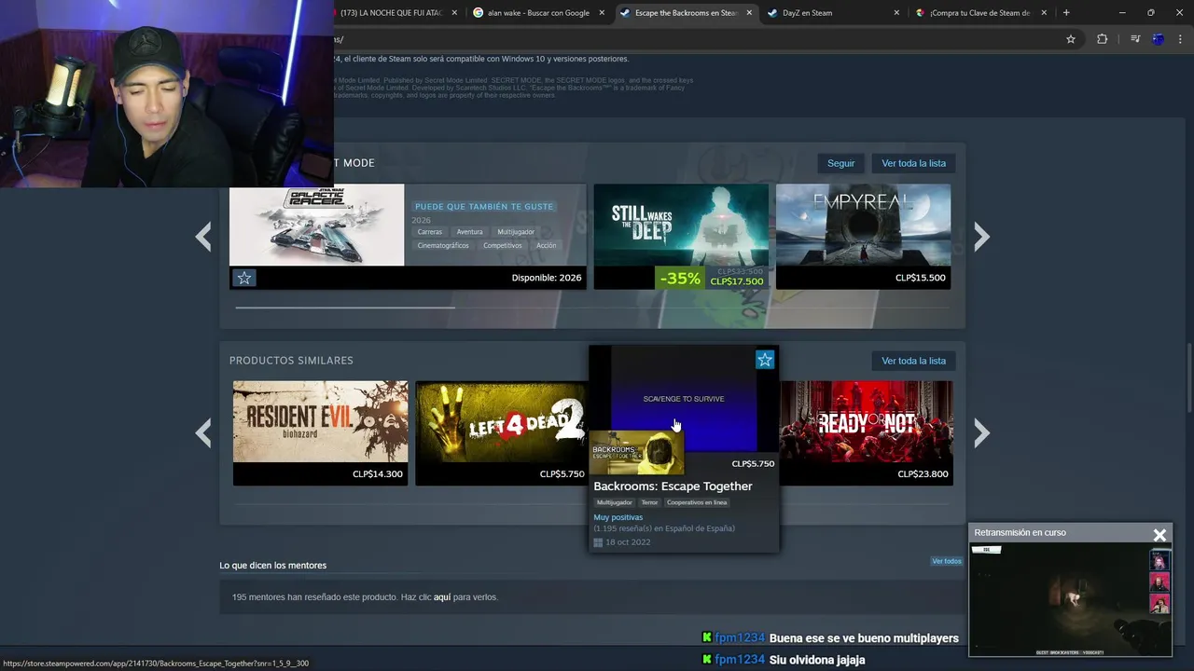Open a new browser tab
This screenshot has width=1194, height=671.
(1066, 13)
